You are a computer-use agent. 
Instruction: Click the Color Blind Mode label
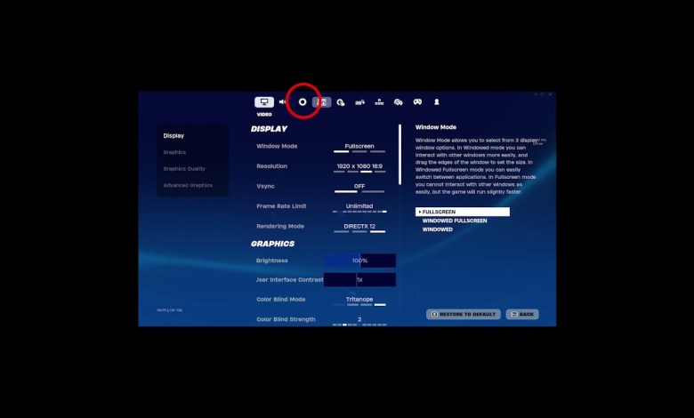coord(280,300)
